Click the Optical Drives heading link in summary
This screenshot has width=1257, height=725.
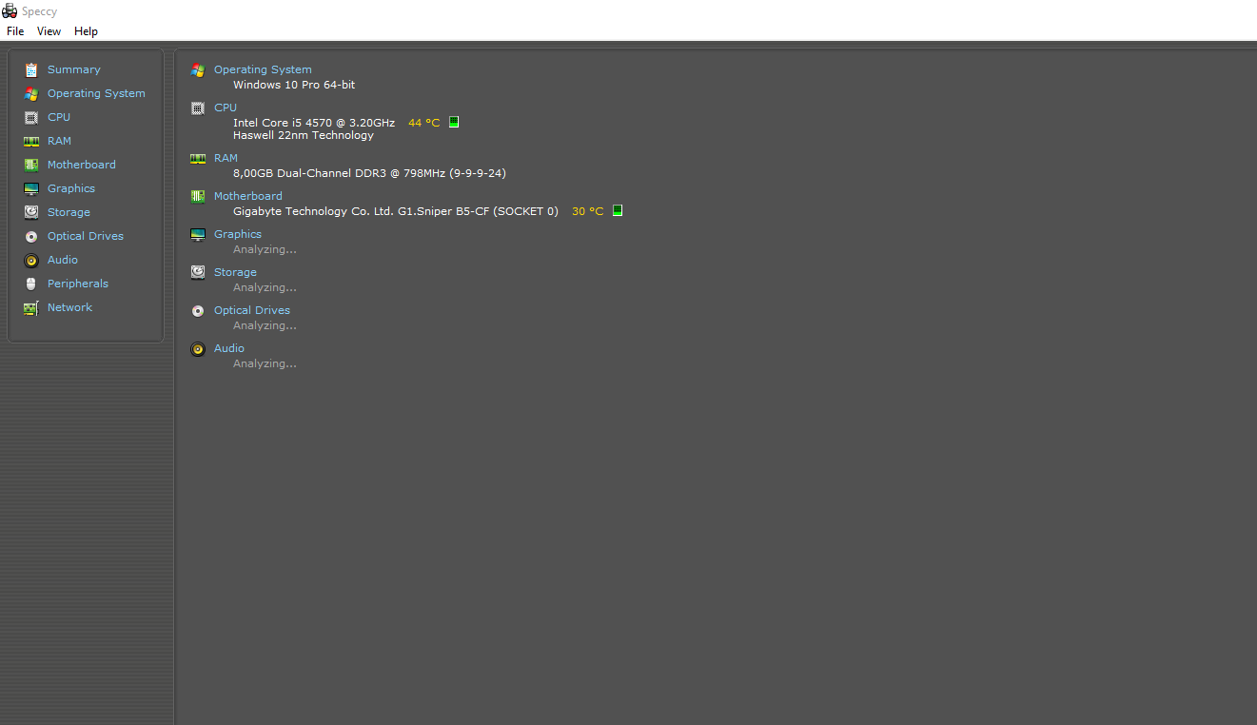pyautogui.click(x=252, y=310)
